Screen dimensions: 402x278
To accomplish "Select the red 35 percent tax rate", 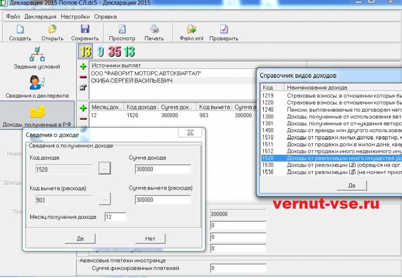I will [115, 52].
